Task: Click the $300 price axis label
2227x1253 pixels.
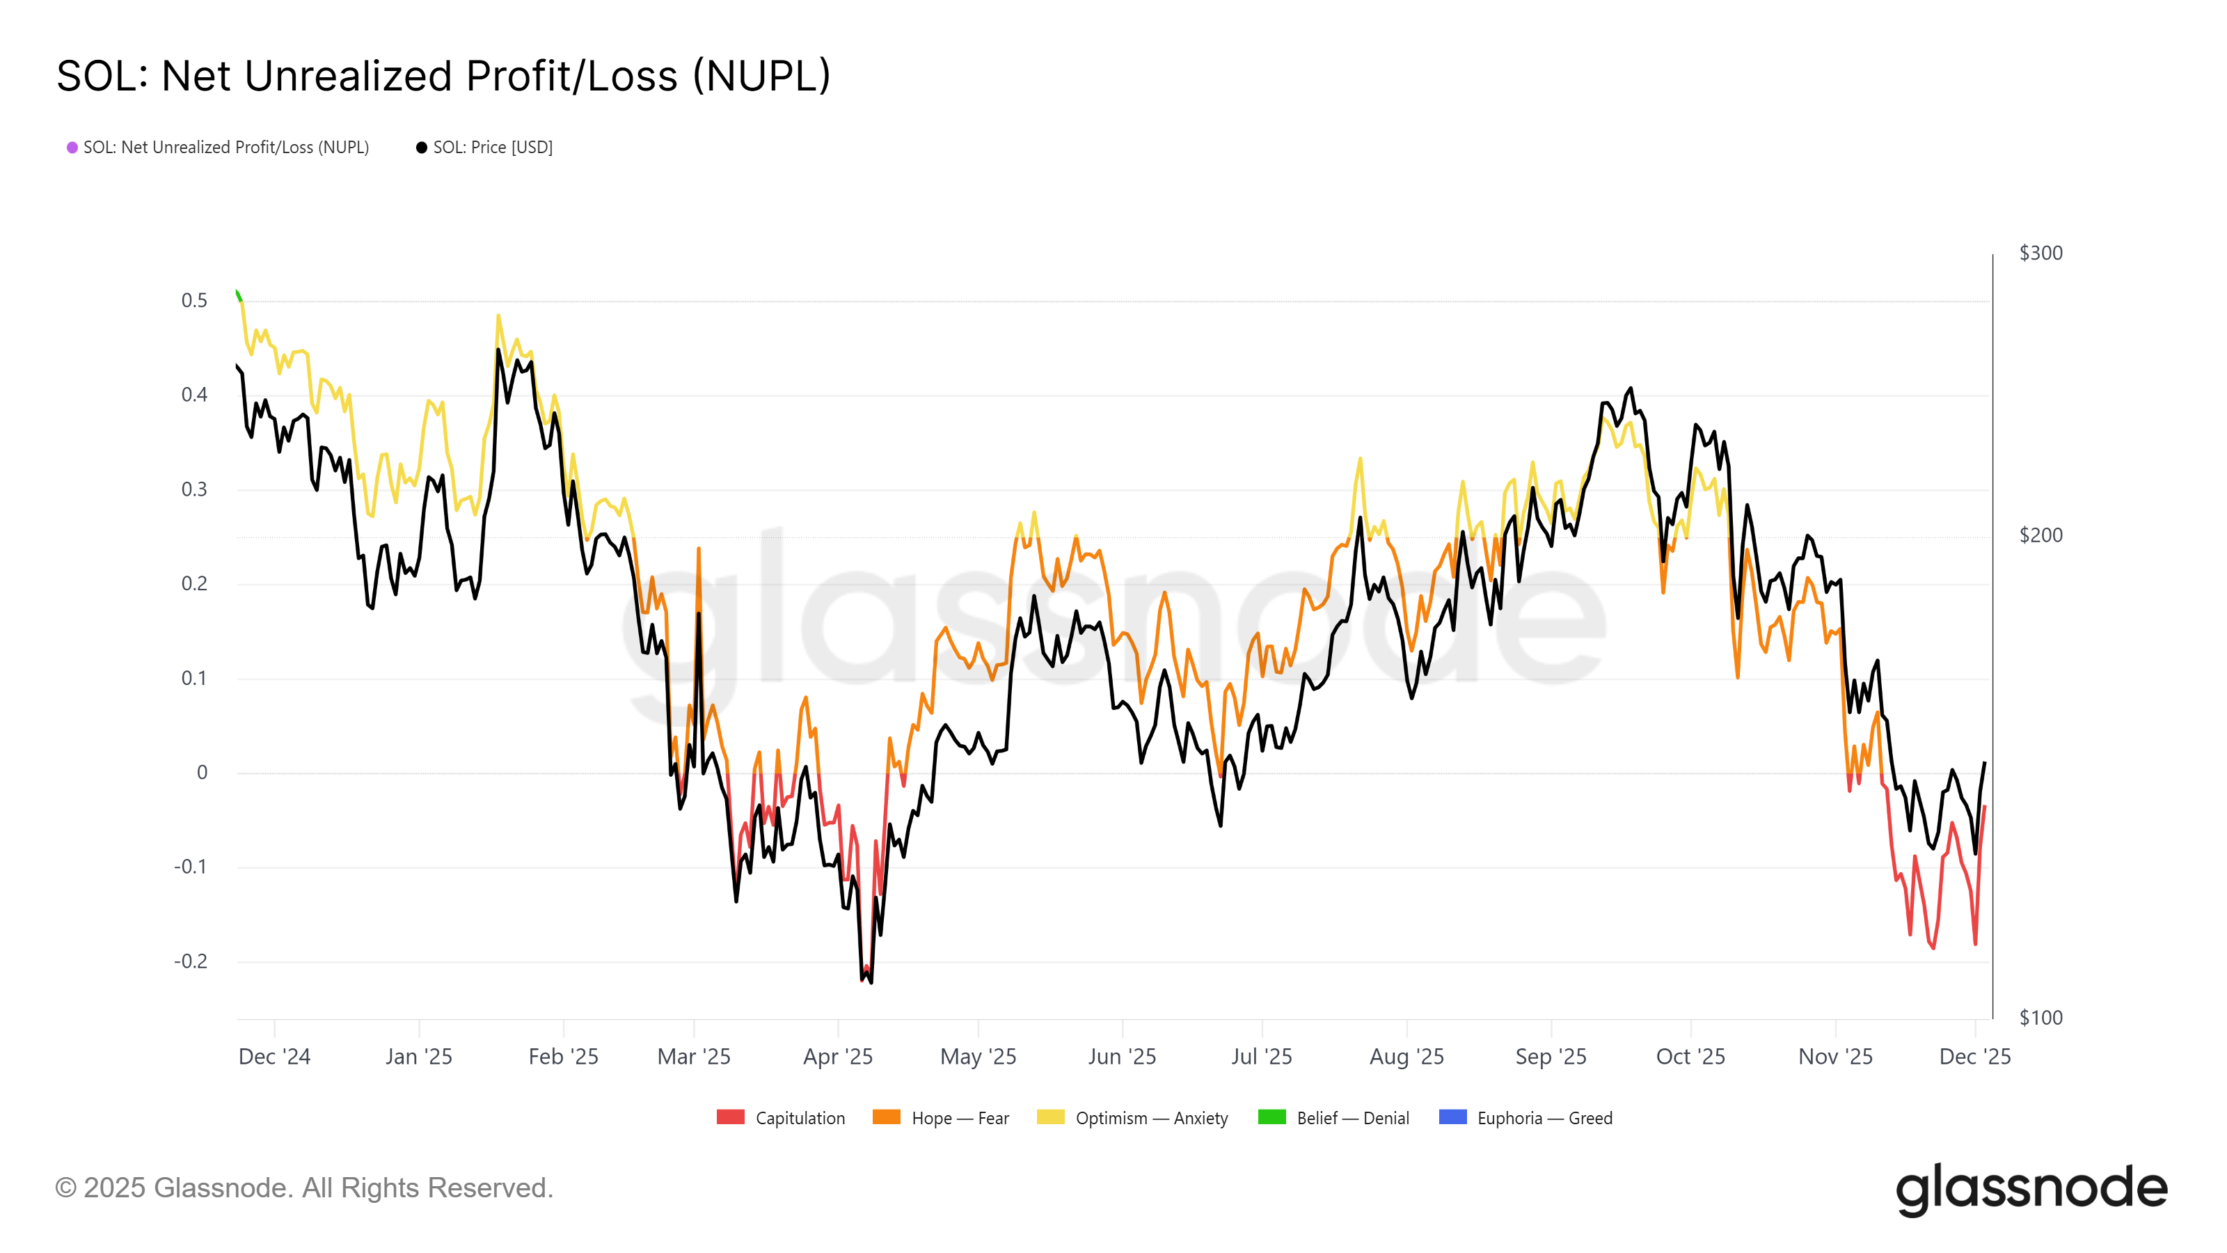Action: point(2040,253)
